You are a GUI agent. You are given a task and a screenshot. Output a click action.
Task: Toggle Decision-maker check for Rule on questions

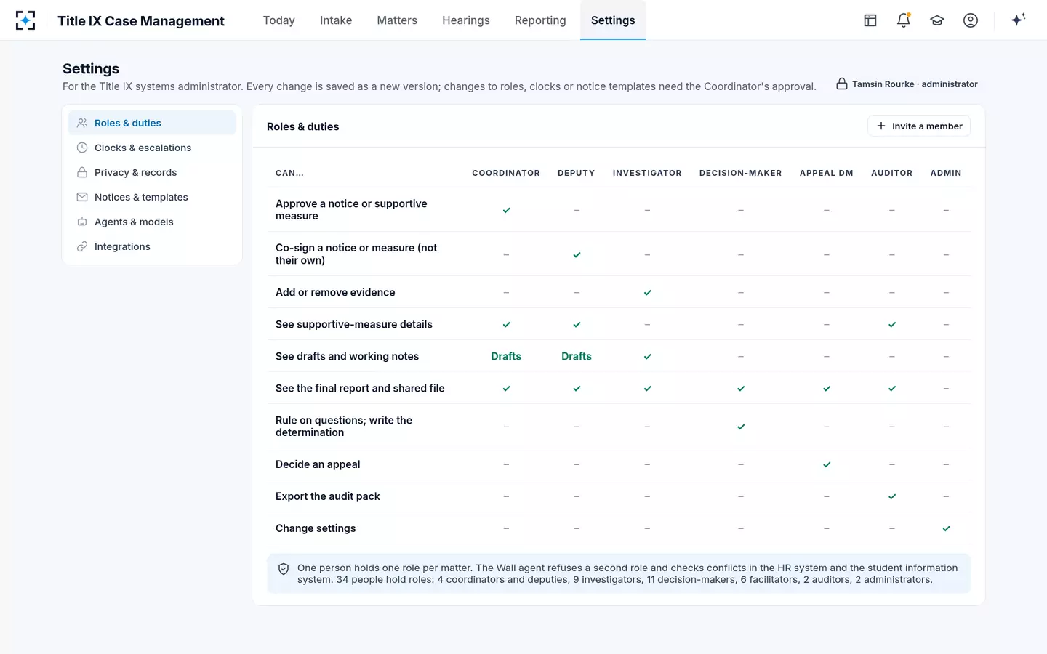[x=741, y=427]
